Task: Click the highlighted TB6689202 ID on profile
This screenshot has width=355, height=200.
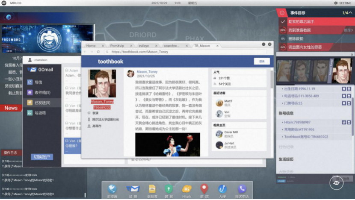Action: pyautogui.click(x=102, y=107)
